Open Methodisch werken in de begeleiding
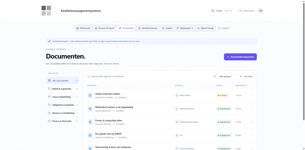The height and width of the screenshot is (150, 305). click(114, 107)
